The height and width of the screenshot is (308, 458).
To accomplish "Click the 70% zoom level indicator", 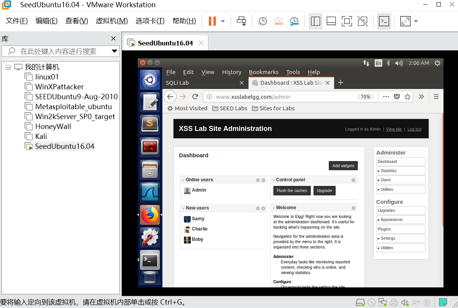I will coord(365,97).
